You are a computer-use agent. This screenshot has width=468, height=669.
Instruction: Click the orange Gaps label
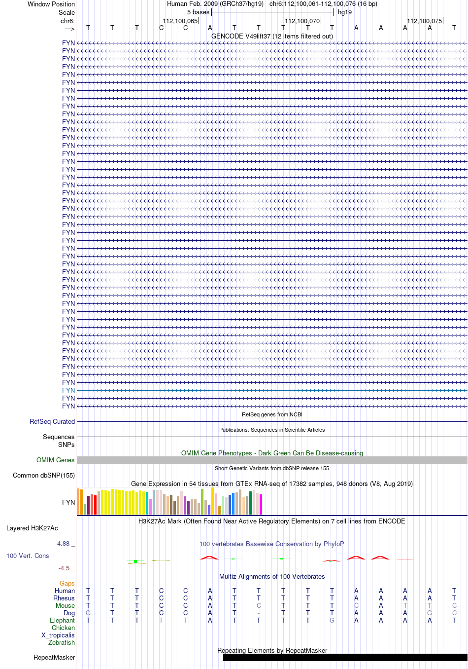[x=67, y=583]
